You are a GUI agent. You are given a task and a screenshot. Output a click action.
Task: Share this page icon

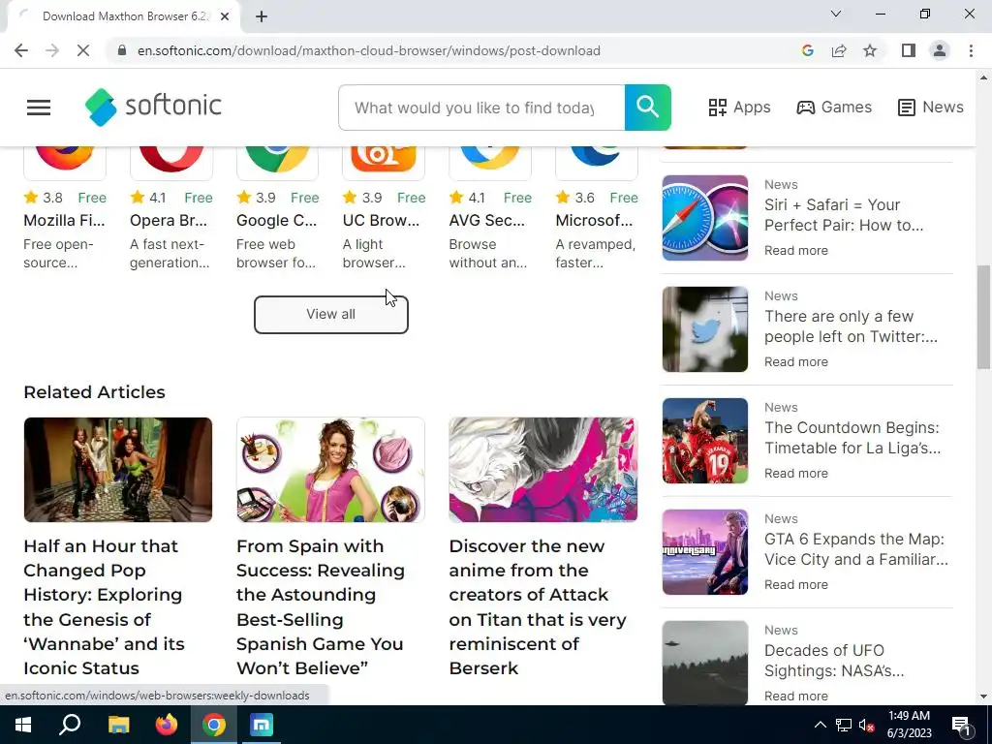click(x=839, y=50)
